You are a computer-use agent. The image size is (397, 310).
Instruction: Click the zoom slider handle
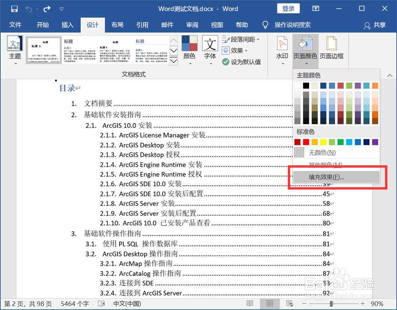[331, 303]
